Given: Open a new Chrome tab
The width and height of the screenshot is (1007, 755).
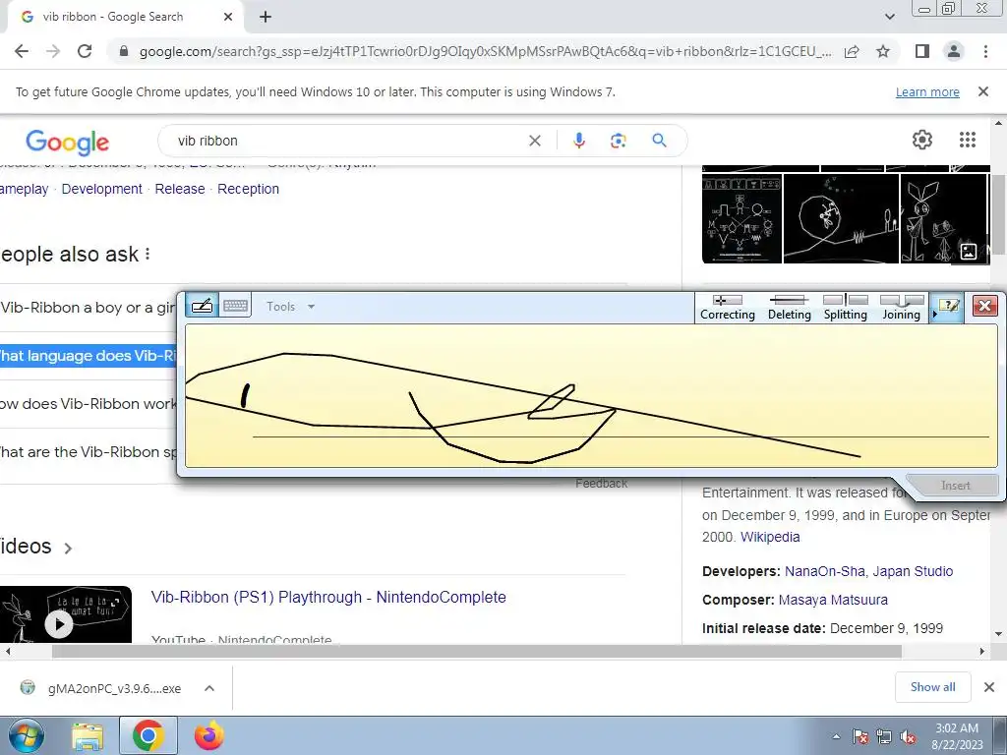Looking at the screenshot, I should pyautogui.click(x=266, y=17).
